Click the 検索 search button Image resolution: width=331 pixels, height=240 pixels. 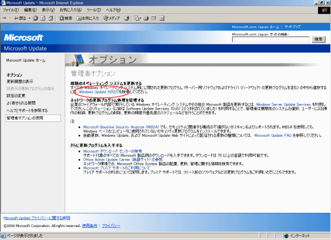[319, 39]
